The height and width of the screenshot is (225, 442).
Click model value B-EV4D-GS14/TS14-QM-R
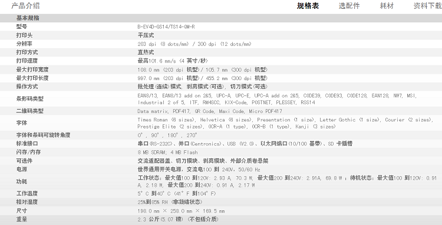click(166, 27)
